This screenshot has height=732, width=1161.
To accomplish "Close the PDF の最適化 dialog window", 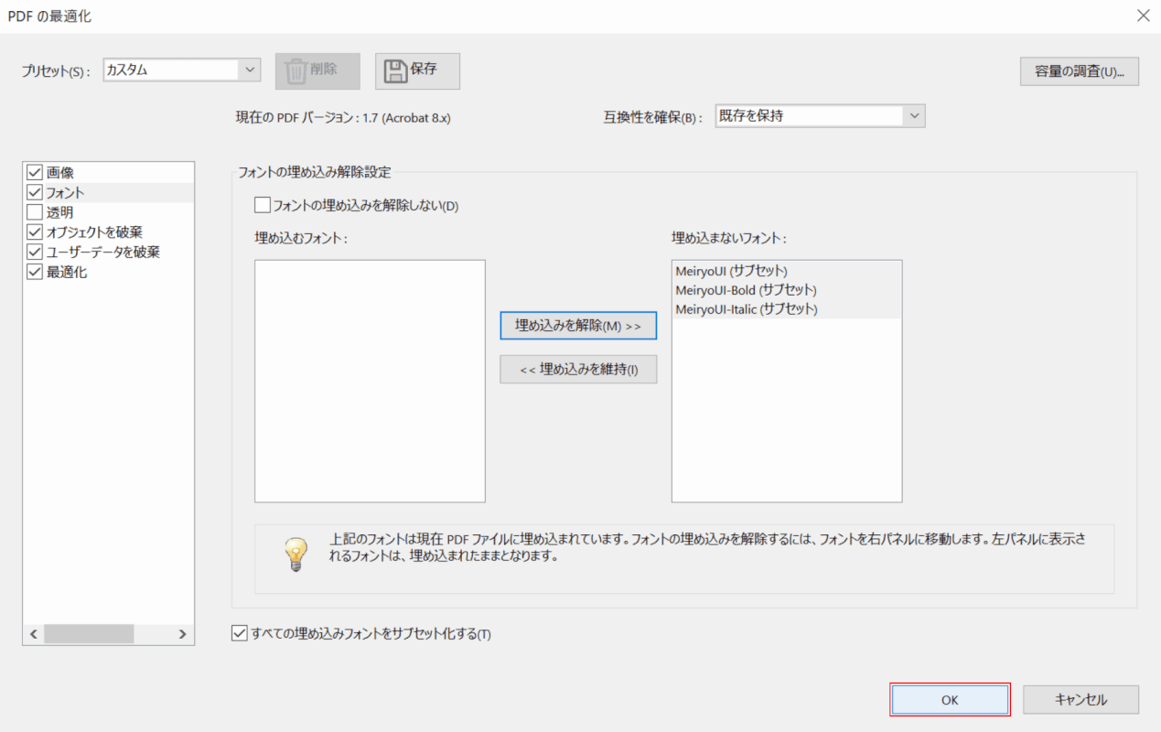I will [1142, 16].
